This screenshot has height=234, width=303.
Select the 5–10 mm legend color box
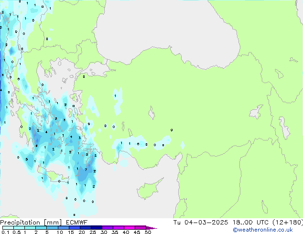pos(52,228)
